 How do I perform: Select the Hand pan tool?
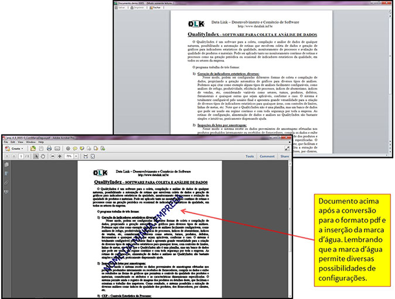[x=43, y=157]
